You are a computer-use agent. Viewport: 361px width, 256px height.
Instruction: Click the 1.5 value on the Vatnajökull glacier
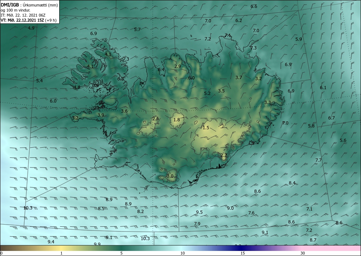point(206,128)
